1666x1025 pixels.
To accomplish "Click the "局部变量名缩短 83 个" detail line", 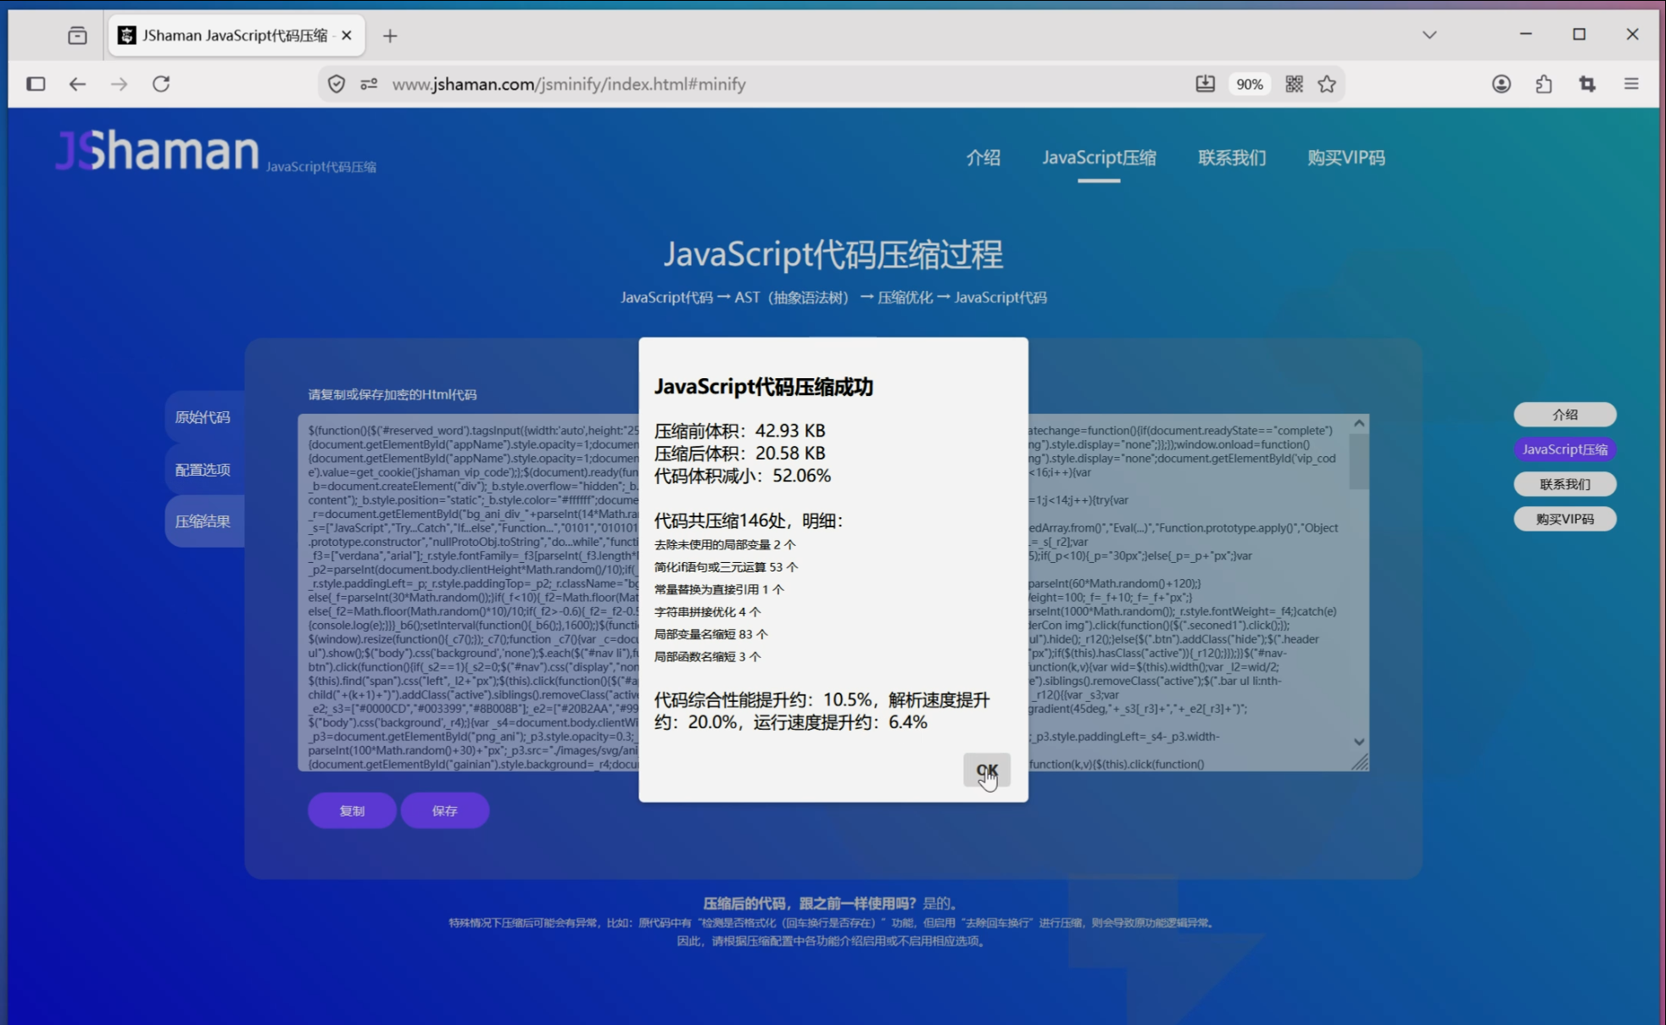I will point(710,634).
